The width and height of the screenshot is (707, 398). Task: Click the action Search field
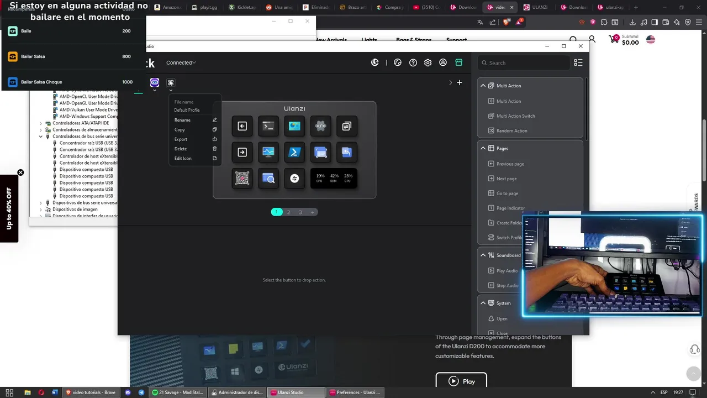click(x=523, y=63)
